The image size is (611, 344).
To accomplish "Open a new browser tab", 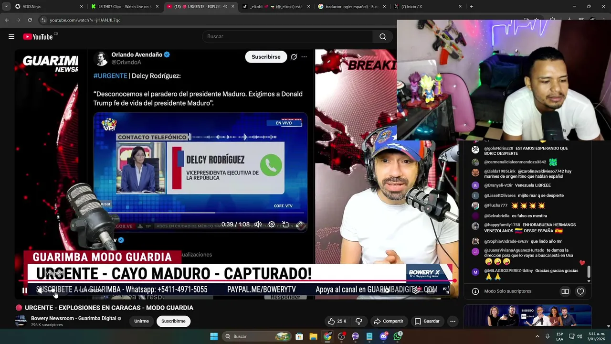I will tap(472, 6).
